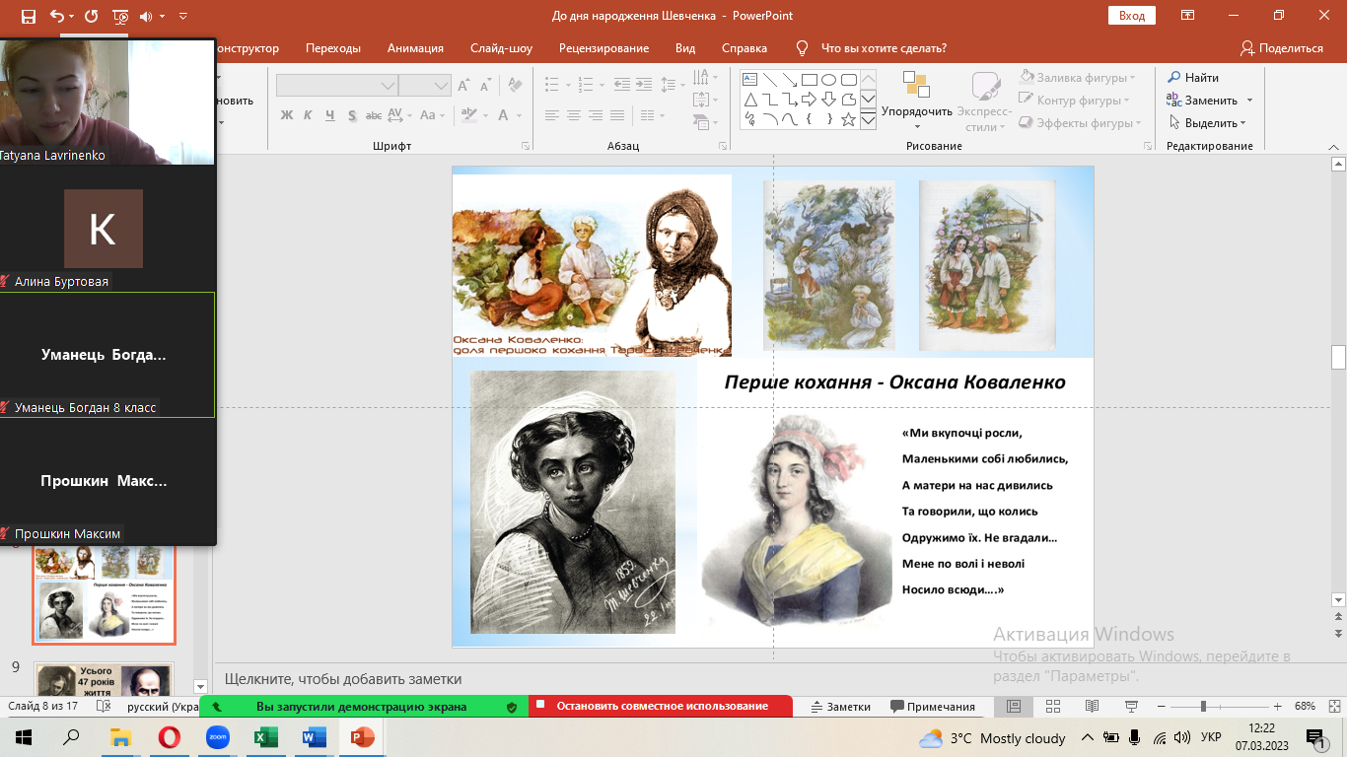Toggle the Заметки notes pane
1347x757 pixels.
click(x=840, y=707)
